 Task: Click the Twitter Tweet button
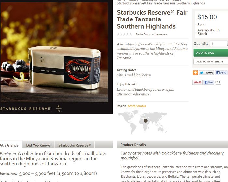206,72
